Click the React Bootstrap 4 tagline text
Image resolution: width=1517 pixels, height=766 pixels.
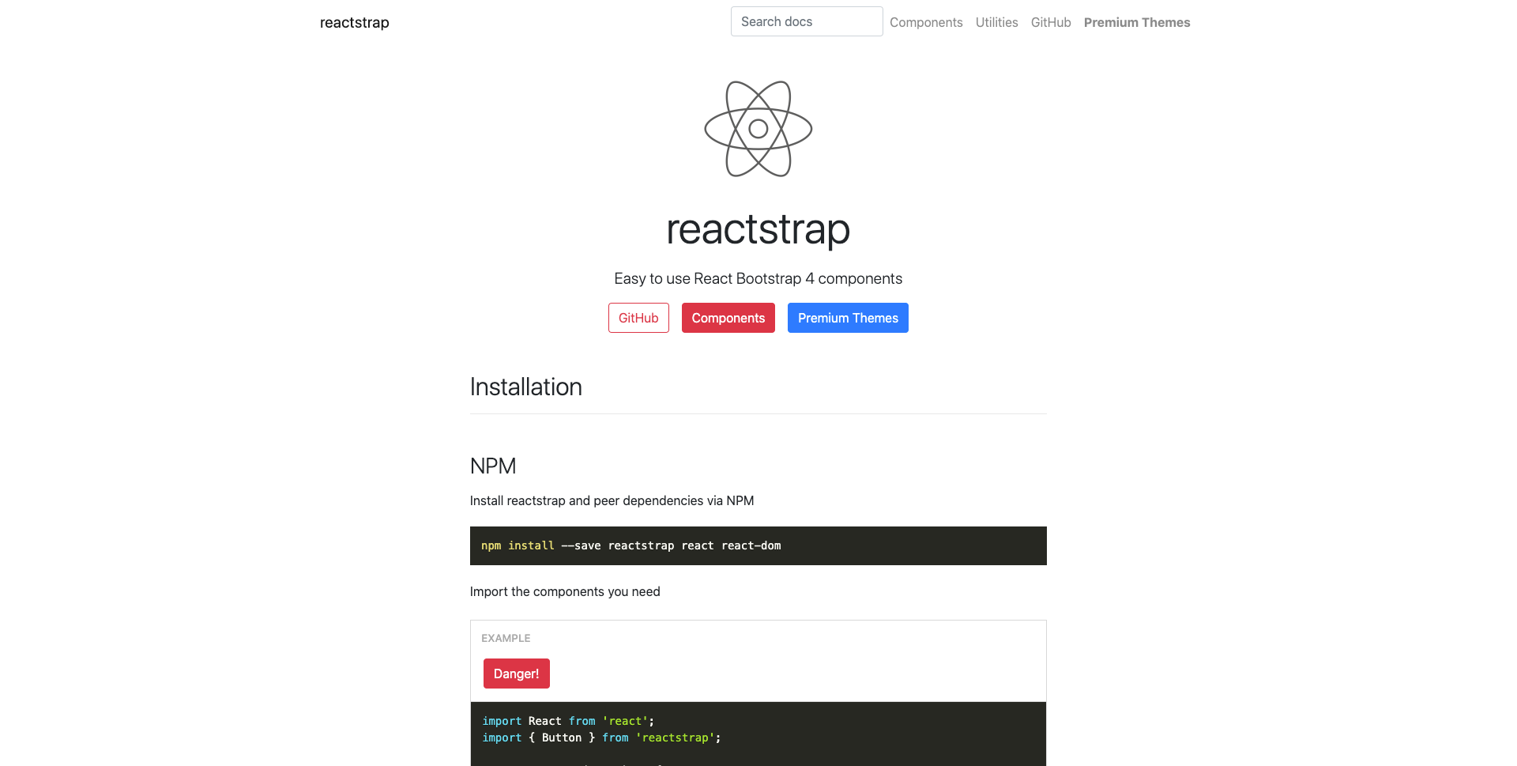[758, 278]
